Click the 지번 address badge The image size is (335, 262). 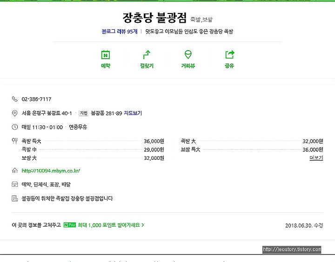click(x=84, y=113)
